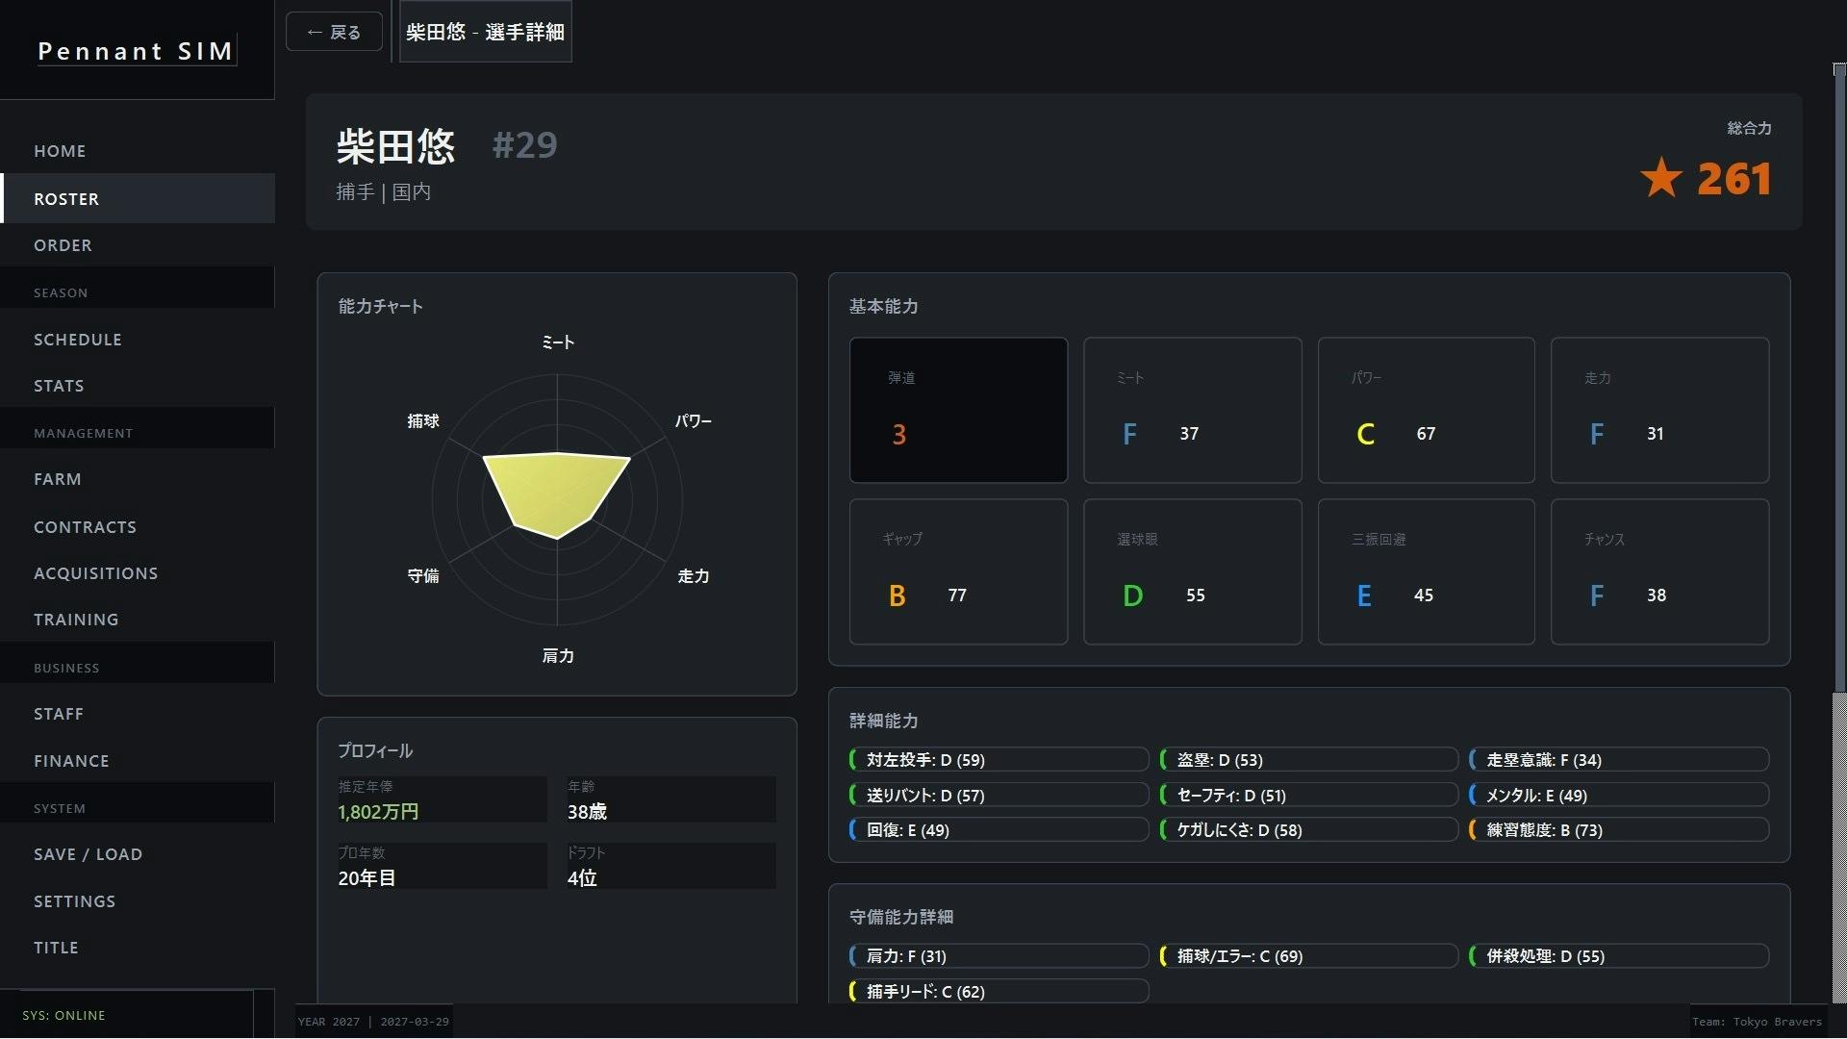This screenshot has width=1847, height=1039.
Task: Select the 柴田悠 - 選手詳細 tab
Action: click(x=485, y=32)
